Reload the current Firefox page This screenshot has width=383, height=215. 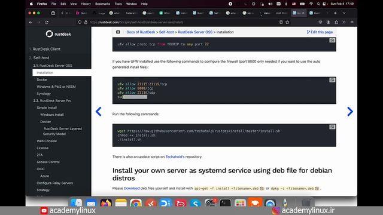tap(47, 22)
